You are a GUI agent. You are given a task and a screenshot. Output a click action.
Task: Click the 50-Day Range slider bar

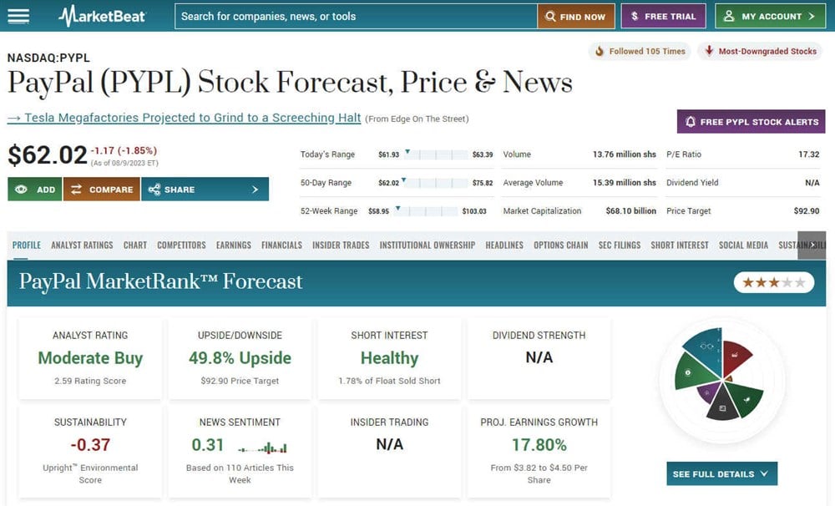click(x=436, y=183)
